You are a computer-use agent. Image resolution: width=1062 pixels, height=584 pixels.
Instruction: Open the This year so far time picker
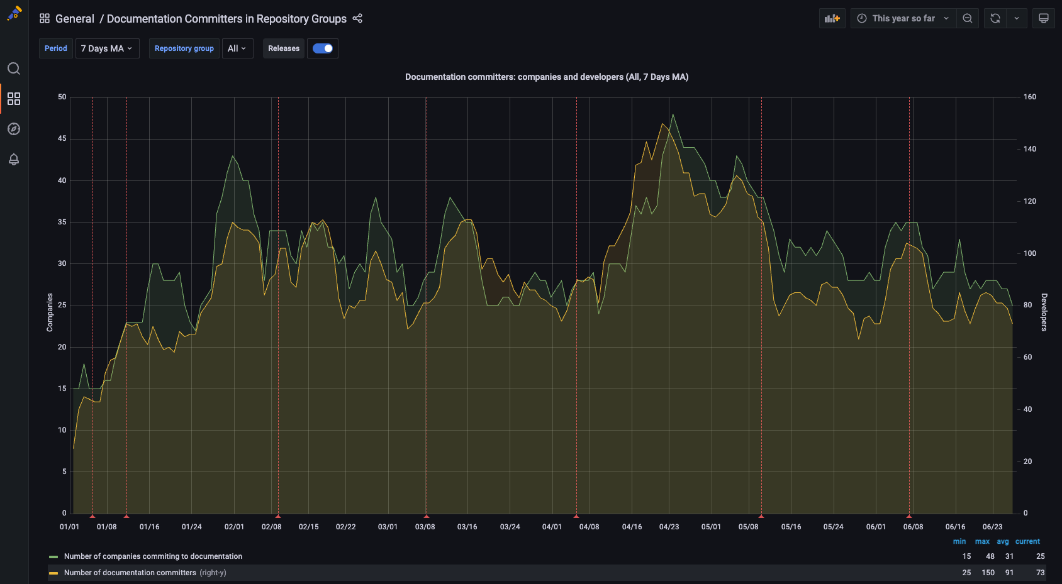coord(903,18)
